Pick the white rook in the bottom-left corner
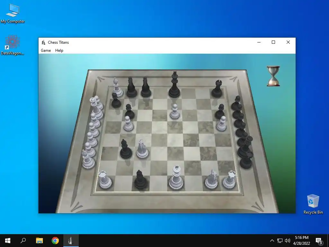Screen dimensions: 329x247 [x=105, y=180]
